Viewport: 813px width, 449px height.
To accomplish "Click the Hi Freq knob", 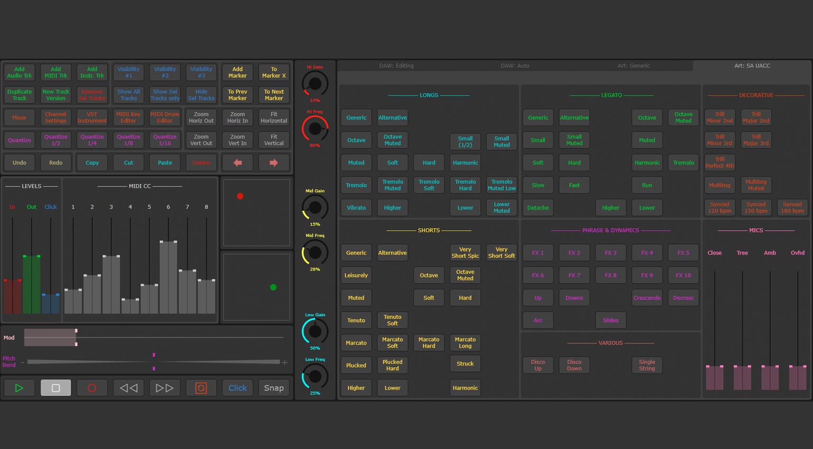I will 315,128.
